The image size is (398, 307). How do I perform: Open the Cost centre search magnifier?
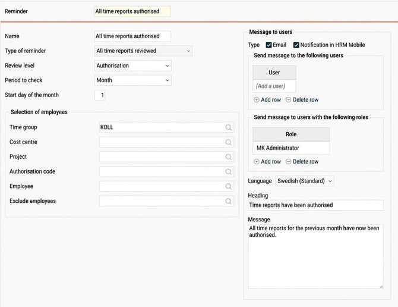click(x=228, y=142)
